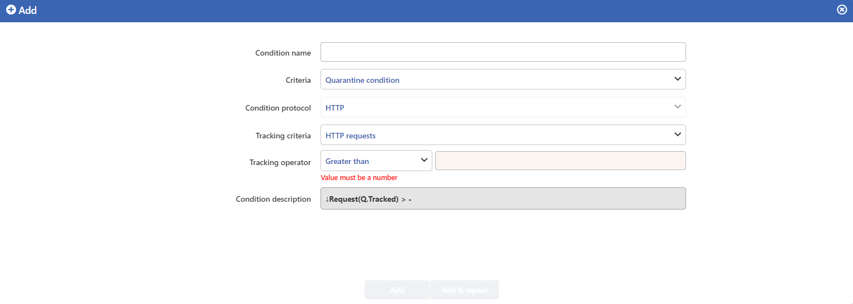
Task: Click into the Condition name text field
Action: (503, 52)
